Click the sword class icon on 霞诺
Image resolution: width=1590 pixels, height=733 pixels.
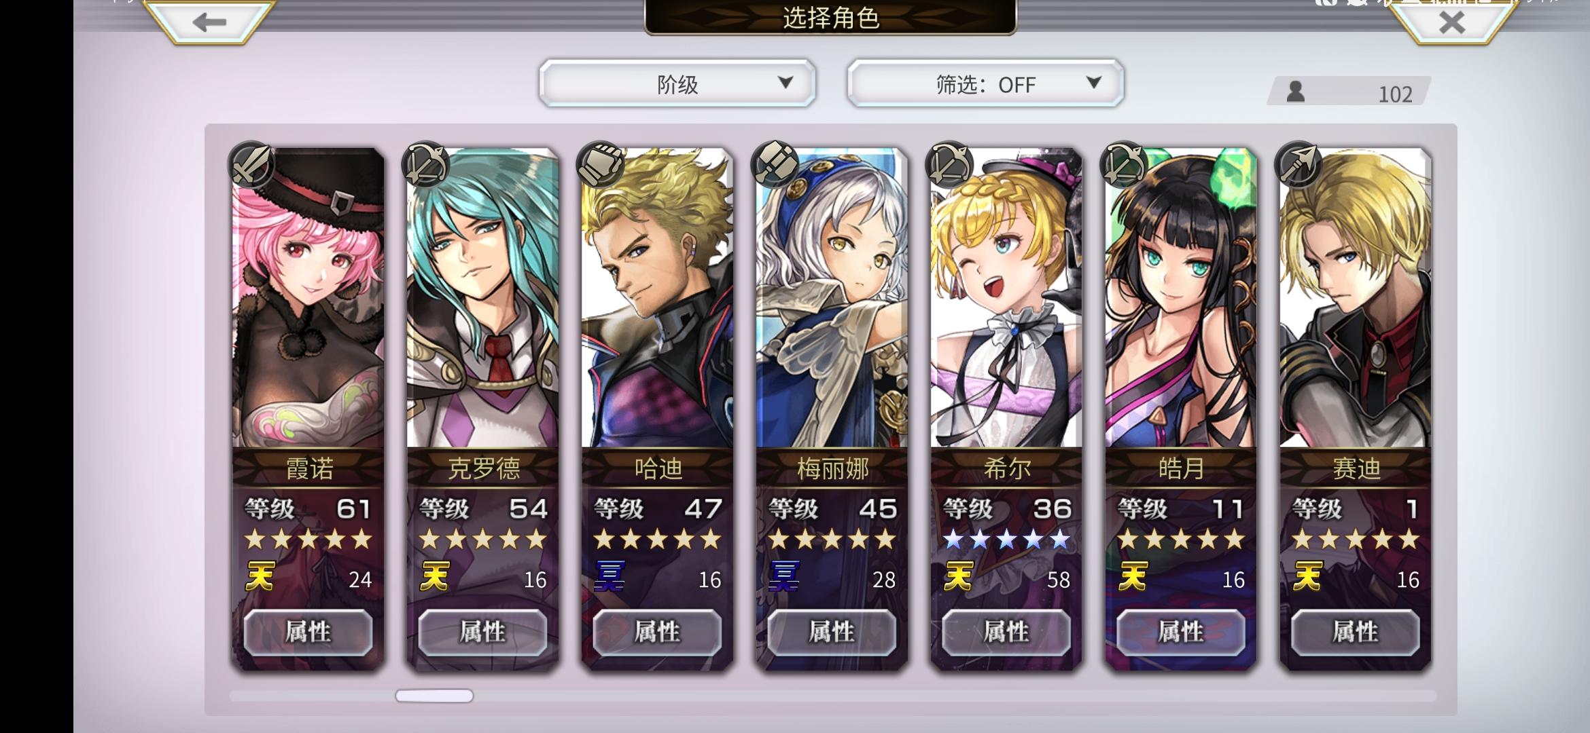coord(251,165)
